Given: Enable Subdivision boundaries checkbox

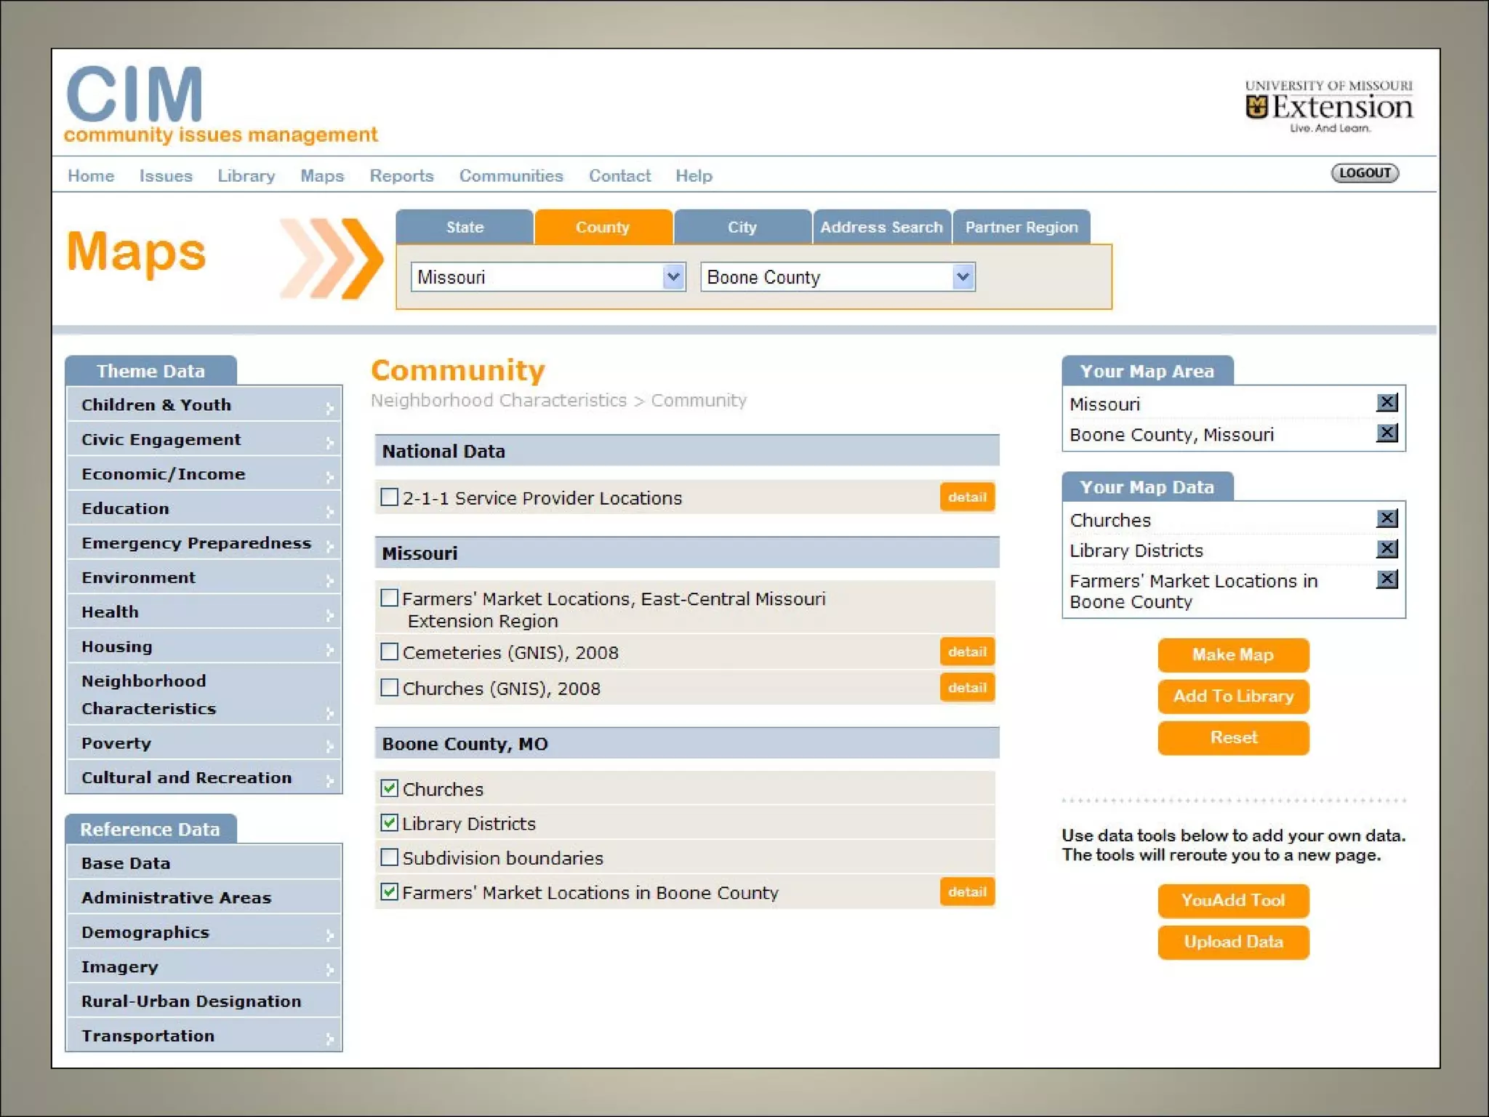Looking at the screenshot, I should point(390,857).
